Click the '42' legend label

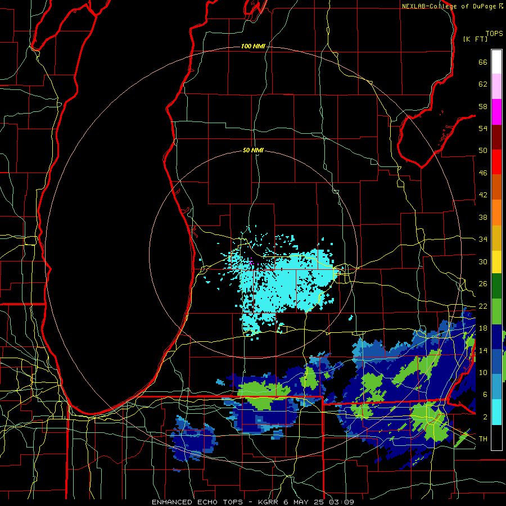coord(483,195)
